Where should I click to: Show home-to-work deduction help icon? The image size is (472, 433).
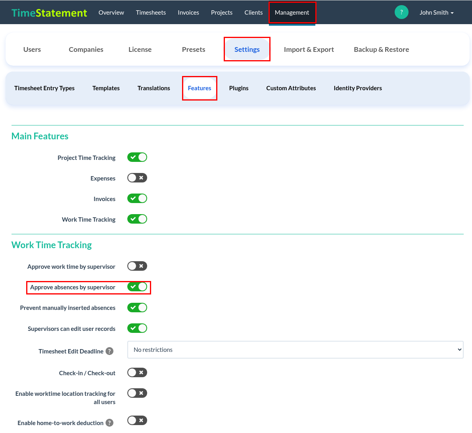(x=109, y=423)
